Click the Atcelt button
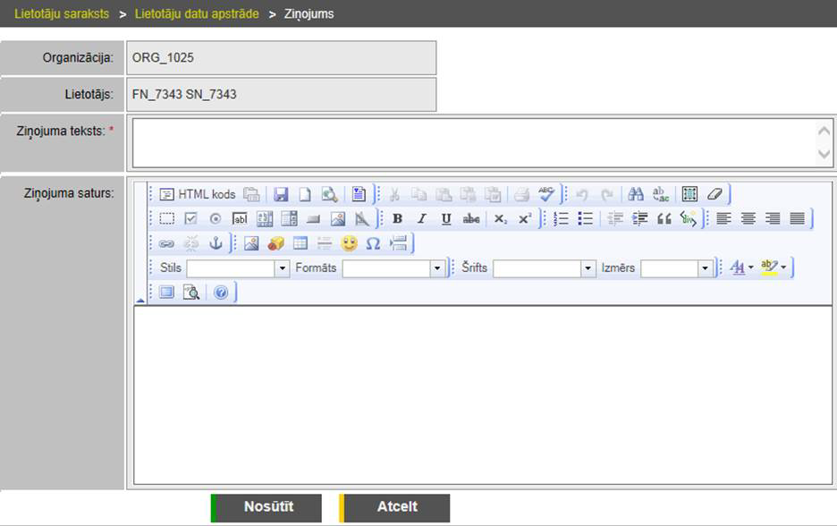837x526 pixels. pos(396,507)
